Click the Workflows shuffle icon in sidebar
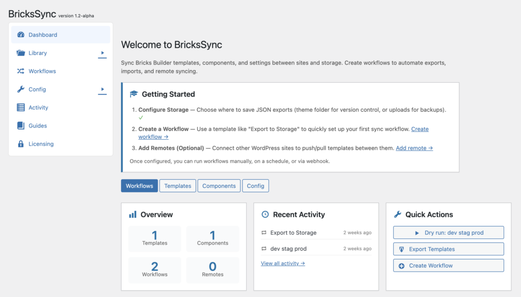 pyautogui.click(x=21, y=71)
